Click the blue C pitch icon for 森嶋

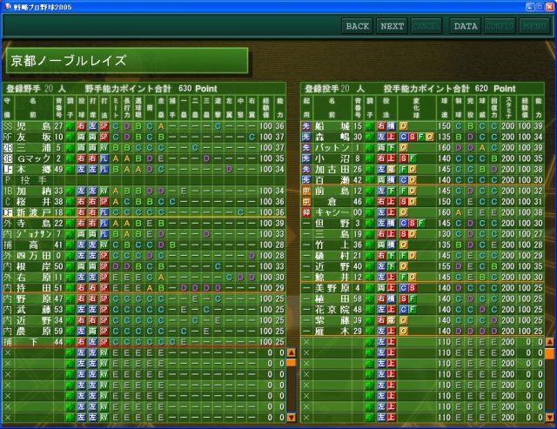coord(403,137)
